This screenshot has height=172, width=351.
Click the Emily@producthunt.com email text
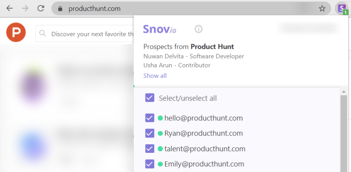204,164
